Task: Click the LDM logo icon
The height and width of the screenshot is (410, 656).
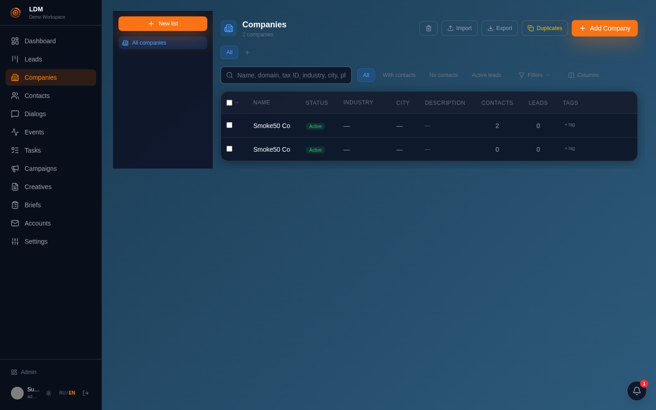Action: (15, 13)
